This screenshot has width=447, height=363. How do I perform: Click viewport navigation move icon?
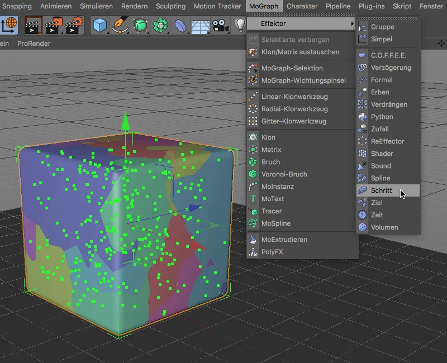pyautogui.click(x=441, y=44)
